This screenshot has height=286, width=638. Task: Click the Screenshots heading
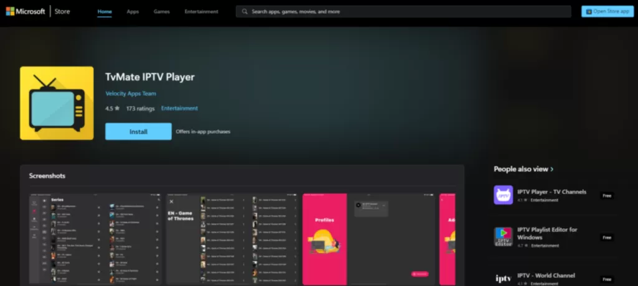(47, 176)
